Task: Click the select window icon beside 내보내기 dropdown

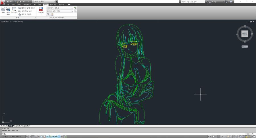Action: click(x=75, y=8)
